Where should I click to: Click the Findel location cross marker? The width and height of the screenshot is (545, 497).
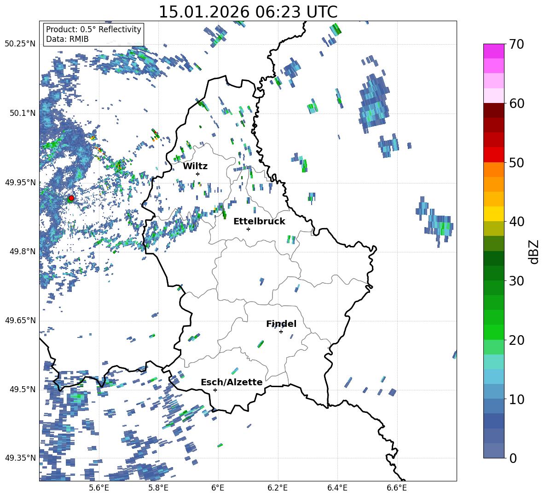[281, 332]
